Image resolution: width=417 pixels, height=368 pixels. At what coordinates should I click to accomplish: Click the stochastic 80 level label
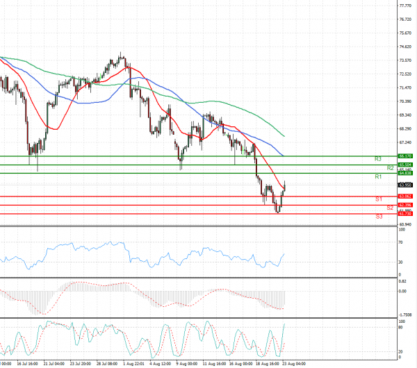point(401,327)
